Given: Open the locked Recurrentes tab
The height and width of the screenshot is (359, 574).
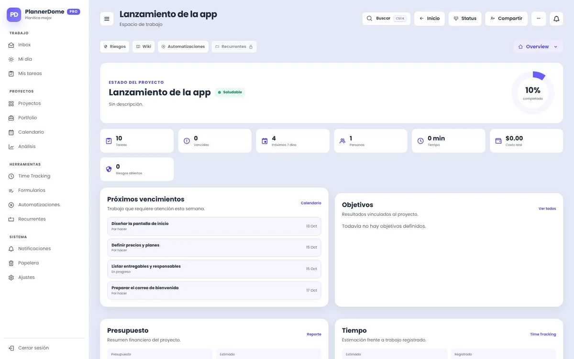Looking at the screenshot, I should tap(234, 46).
